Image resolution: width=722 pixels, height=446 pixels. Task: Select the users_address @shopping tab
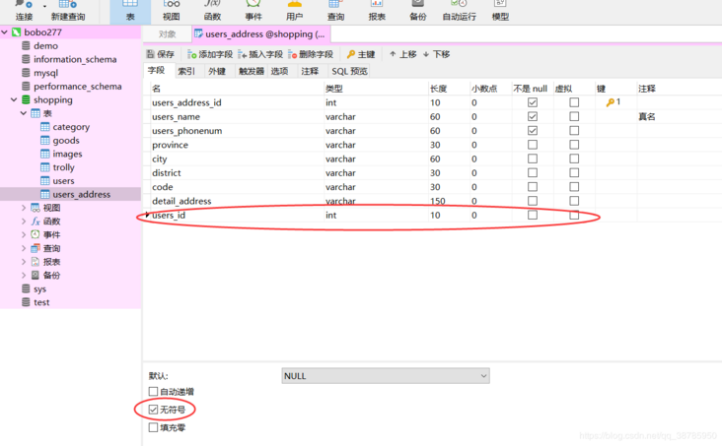coord(260,34)
